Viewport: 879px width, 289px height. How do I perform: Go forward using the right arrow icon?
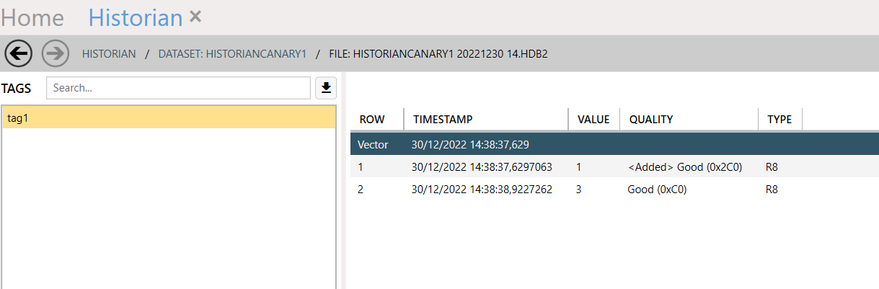[56, 53]
